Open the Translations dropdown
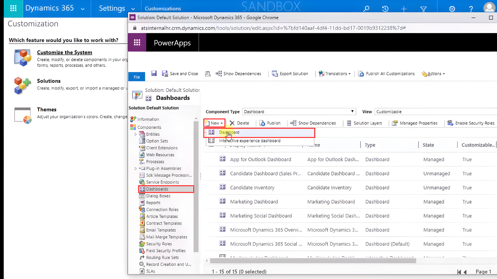The height and width of the screenshot is (279, 497). pyautogui.click(x=334, y=74)
